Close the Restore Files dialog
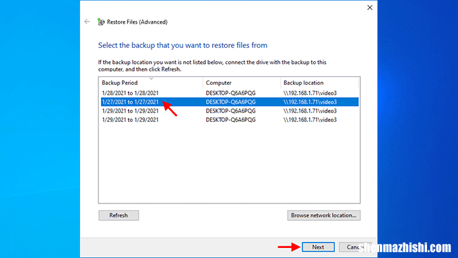The height and width of the screenshot is (258, 458). point(370,7)
